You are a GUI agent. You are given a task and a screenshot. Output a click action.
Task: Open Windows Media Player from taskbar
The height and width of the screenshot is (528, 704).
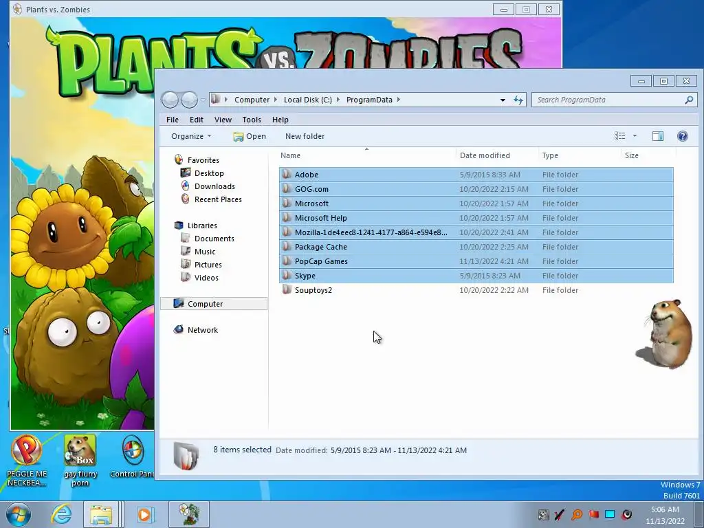coord(144,514)
